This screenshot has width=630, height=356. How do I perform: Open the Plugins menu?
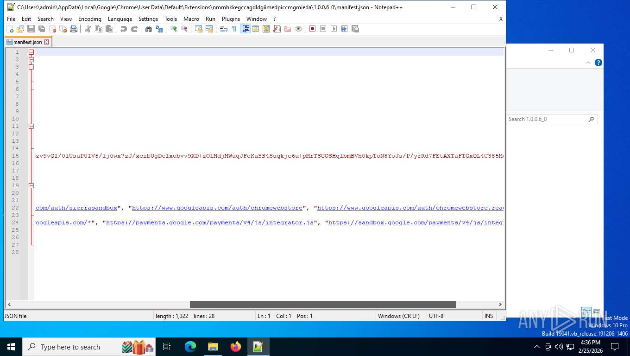[231, 19]
